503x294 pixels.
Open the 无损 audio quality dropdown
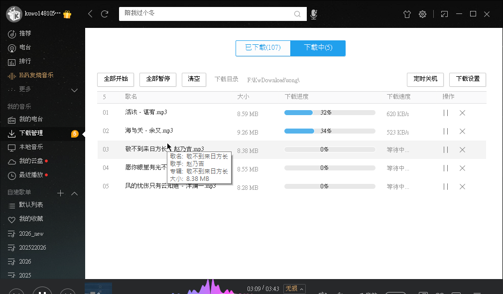294,289
